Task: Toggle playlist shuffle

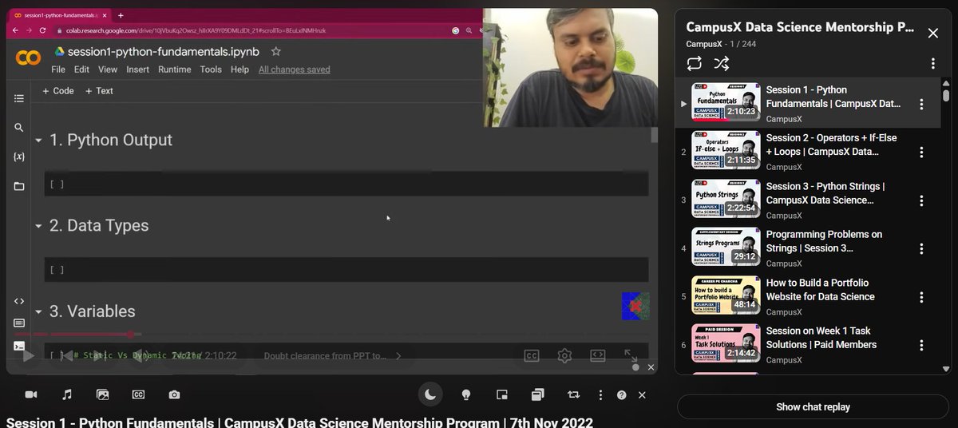Action: click(721, 63)
